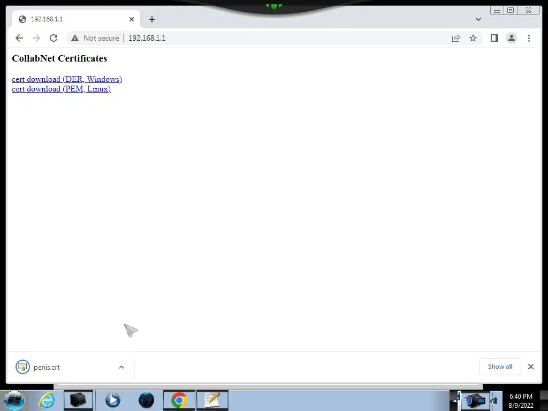Restore the Chrome window size
The height and width of the screenshot is (411, 548).
tap(511, 11)
